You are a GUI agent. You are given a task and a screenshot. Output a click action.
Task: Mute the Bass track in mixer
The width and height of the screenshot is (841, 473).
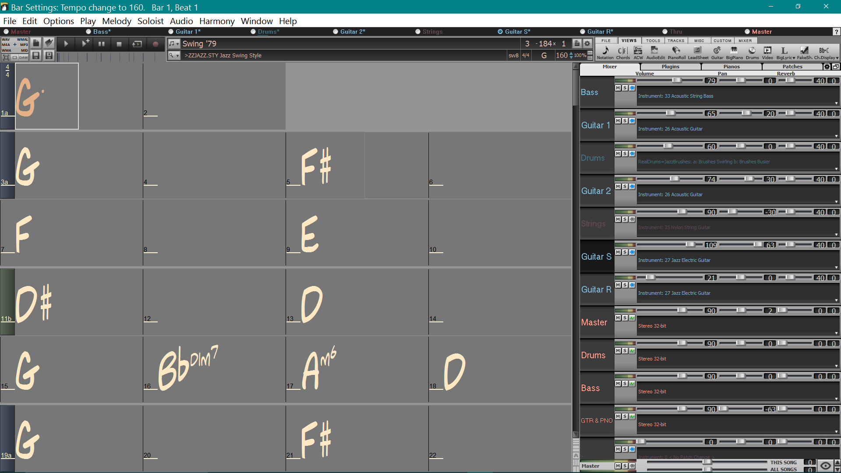click(x=618, y=88)
